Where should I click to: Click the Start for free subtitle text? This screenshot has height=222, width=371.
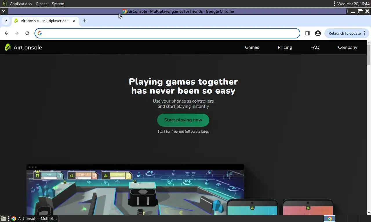click(x=183, y=131)
